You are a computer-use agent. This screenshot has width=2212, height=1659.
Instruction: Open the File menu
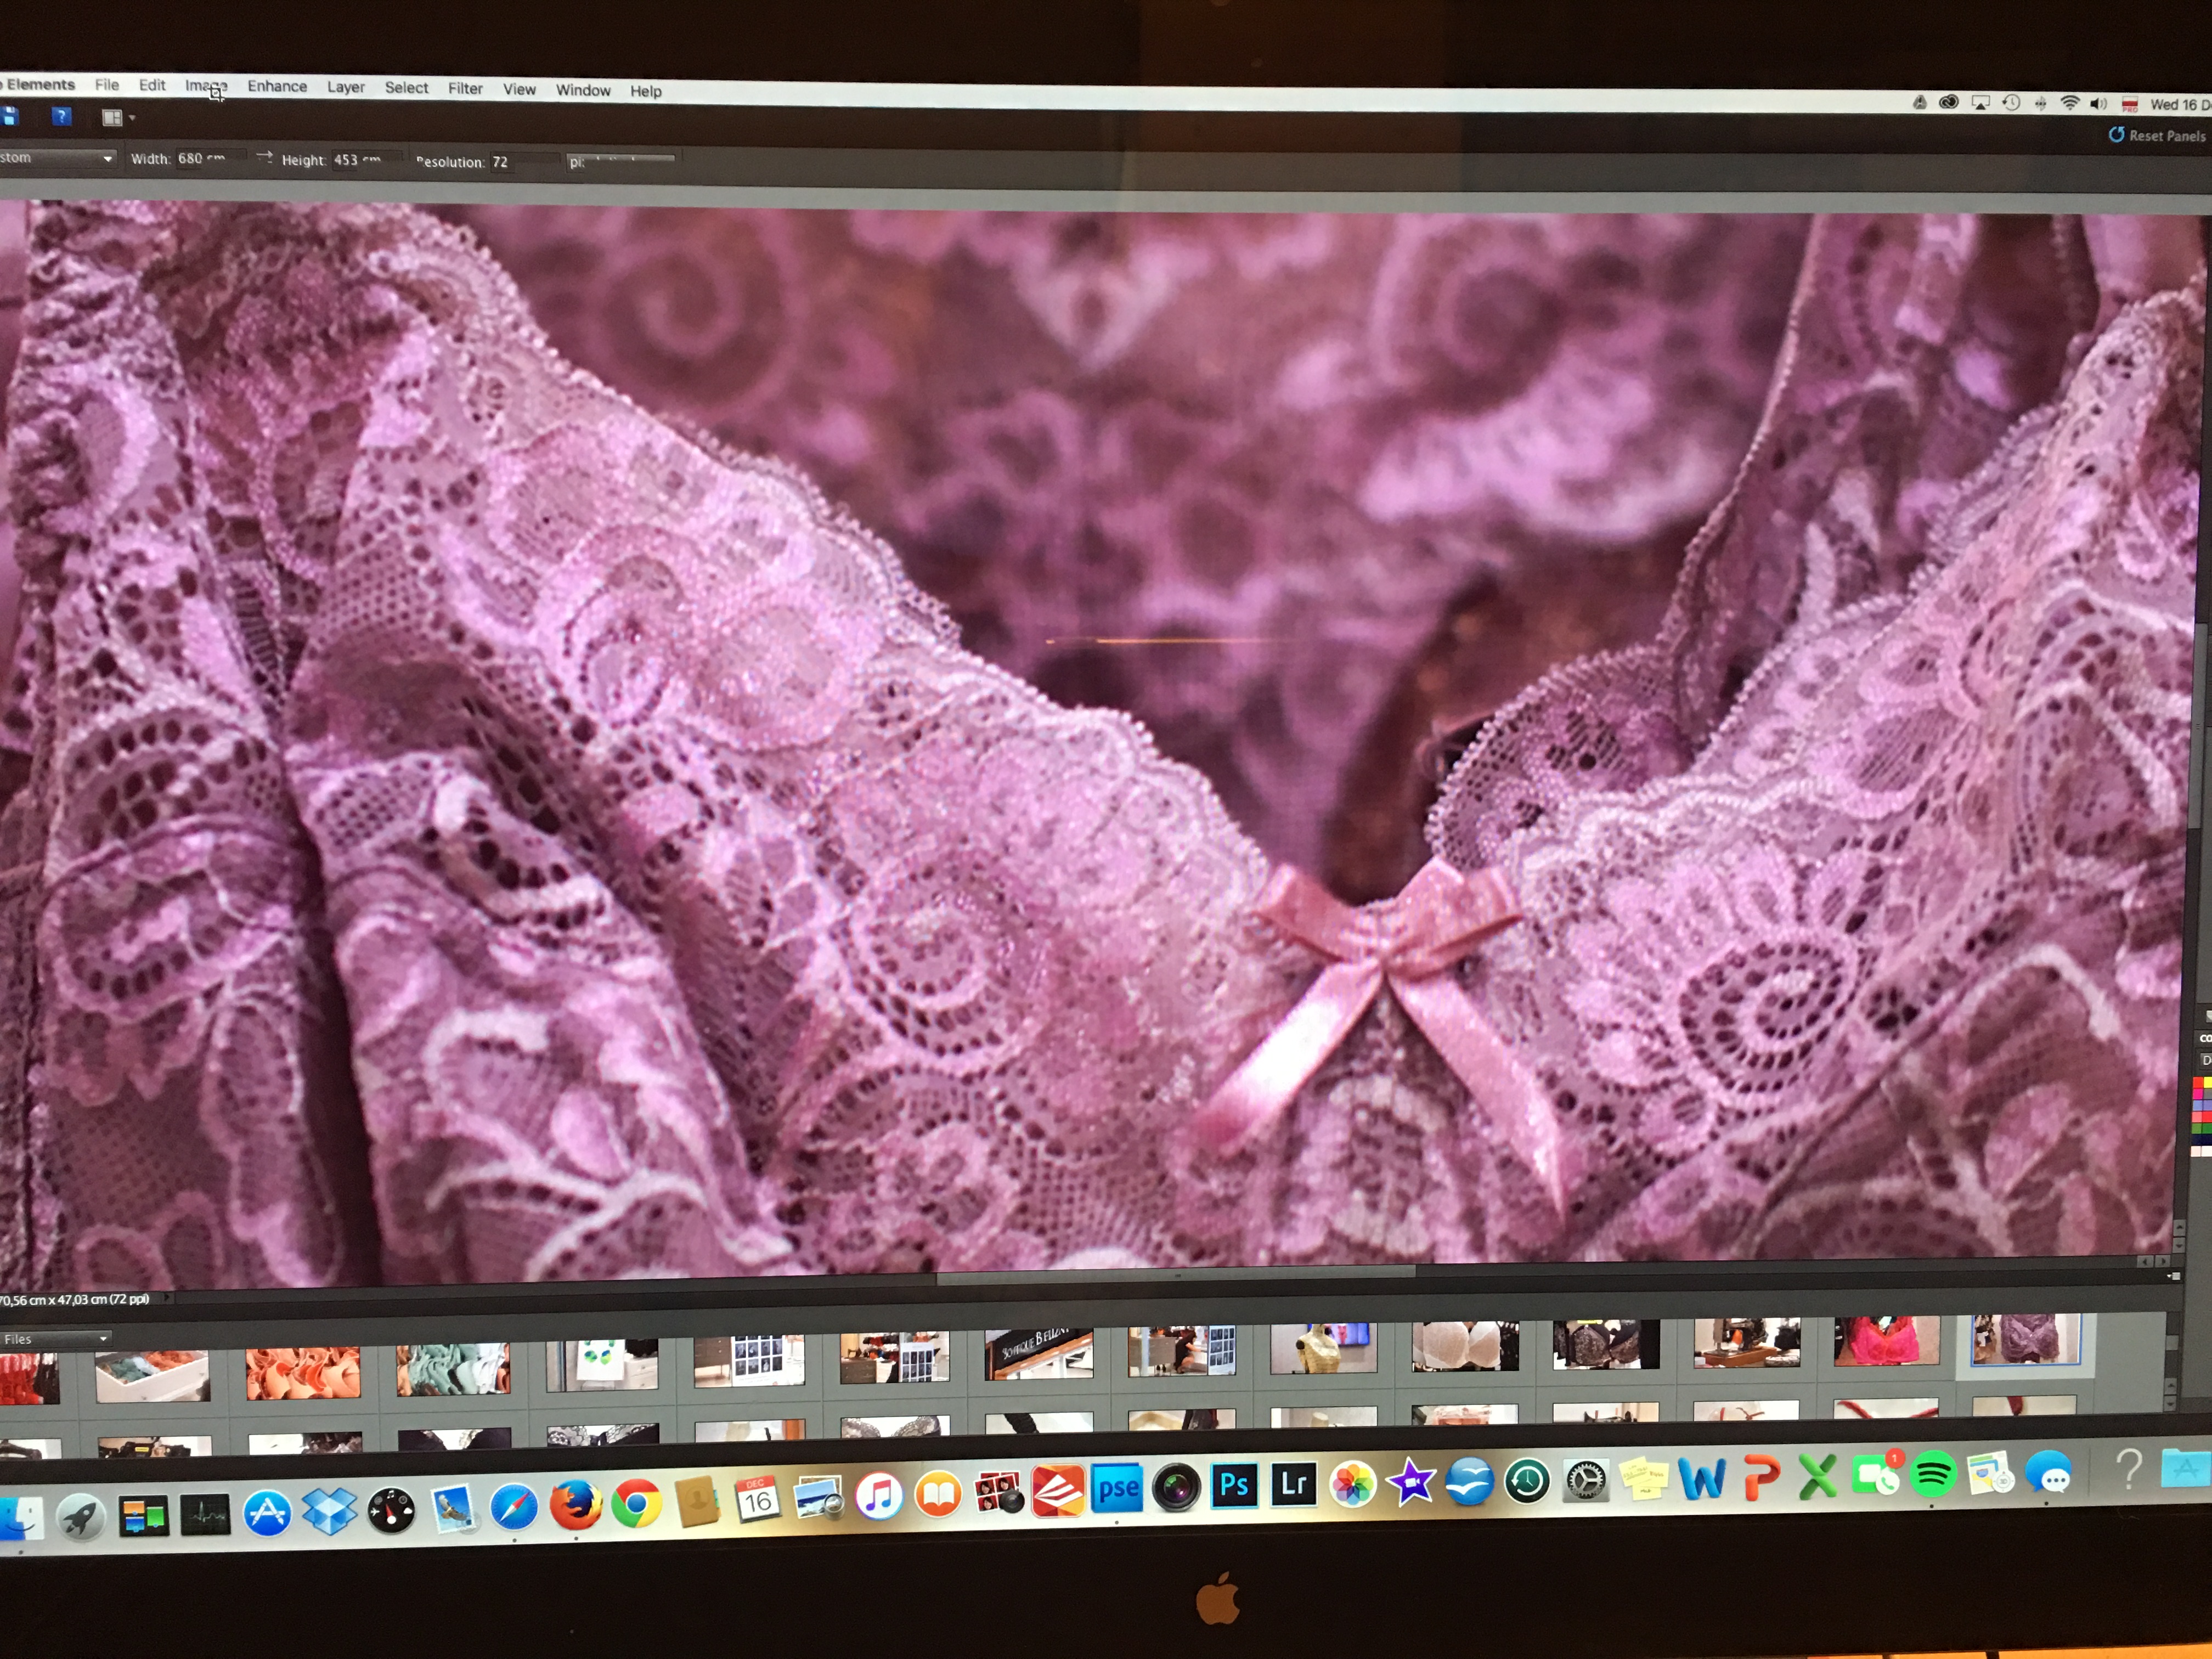point(107,85)
